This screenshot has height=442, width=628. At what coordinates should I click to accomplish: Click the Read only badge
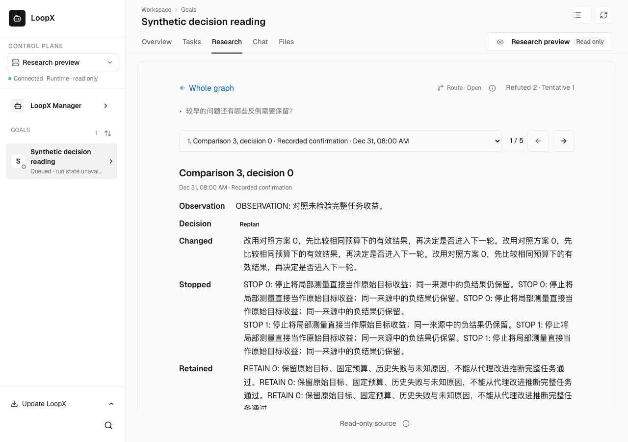590,42
